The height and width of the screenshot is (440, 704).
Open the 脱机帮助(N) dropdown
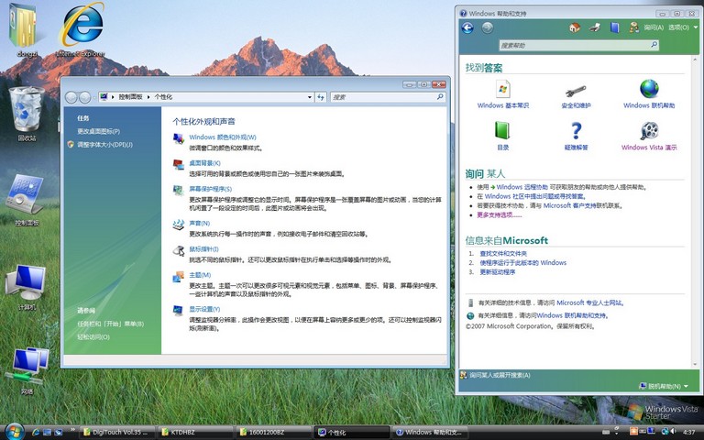[664, 386]
